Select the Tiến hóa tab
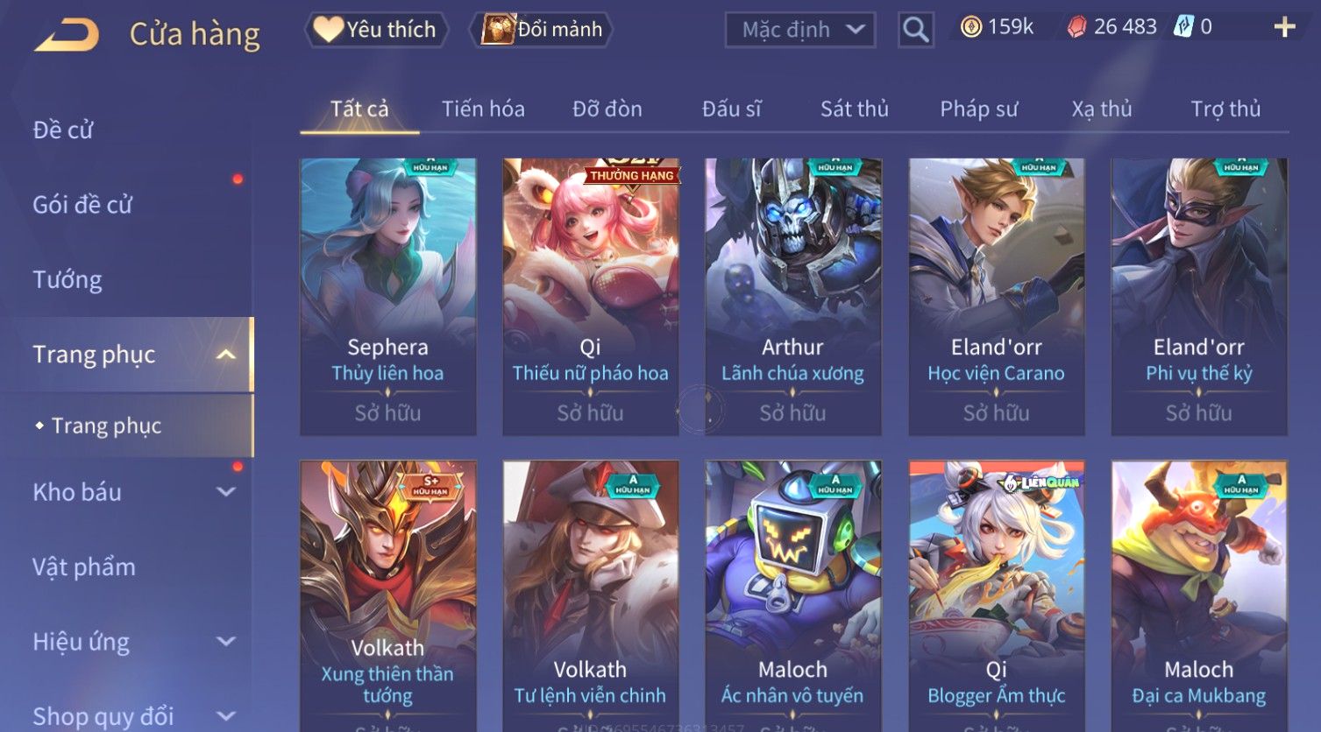Image resolution: width=1321 pixels, height=732 pixels. (x=483, y=109)
